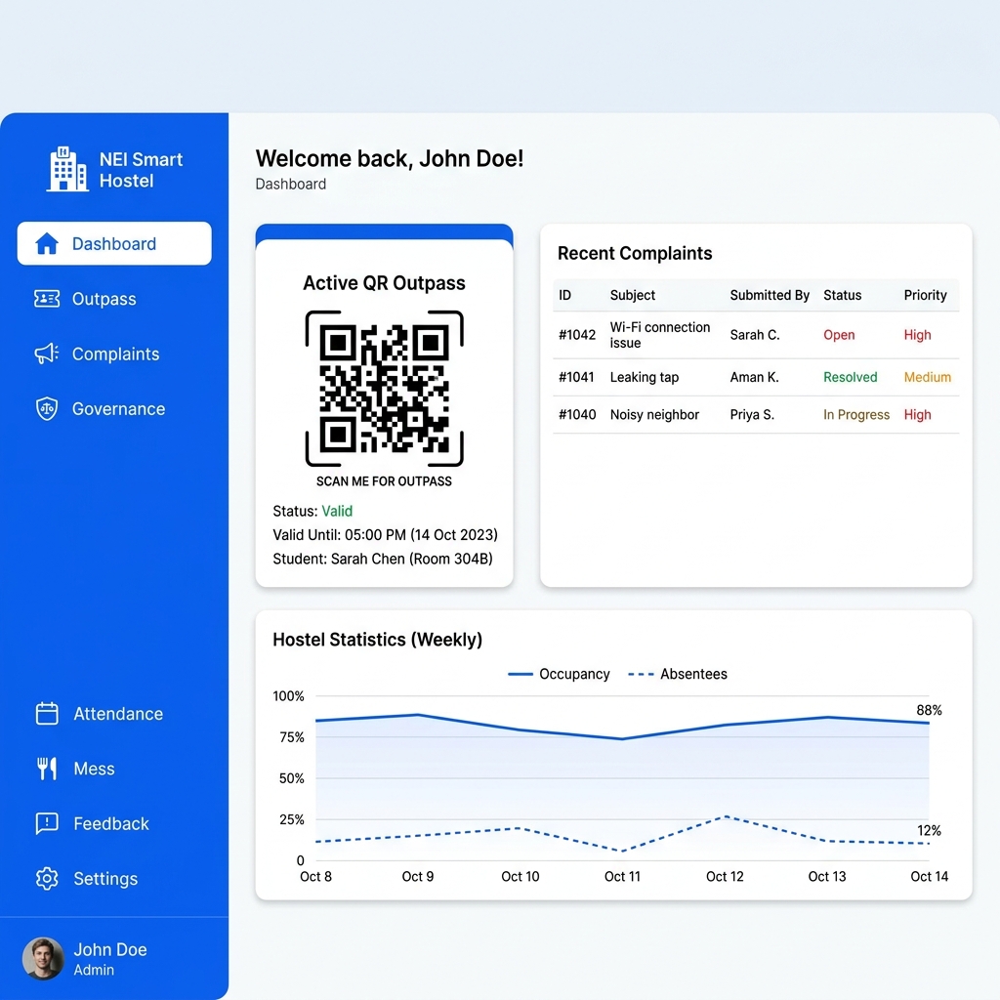Click the Governance shield icon
Image resolution: width=1000 pixels, height=1000 pixels.
[x=47, y=409]
